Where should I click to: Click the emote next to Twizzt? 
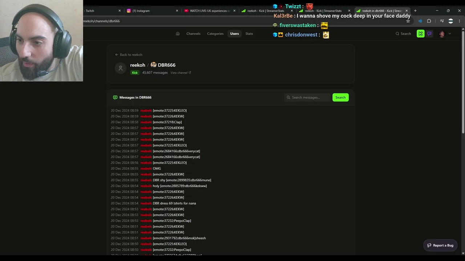tap(309, 7)
